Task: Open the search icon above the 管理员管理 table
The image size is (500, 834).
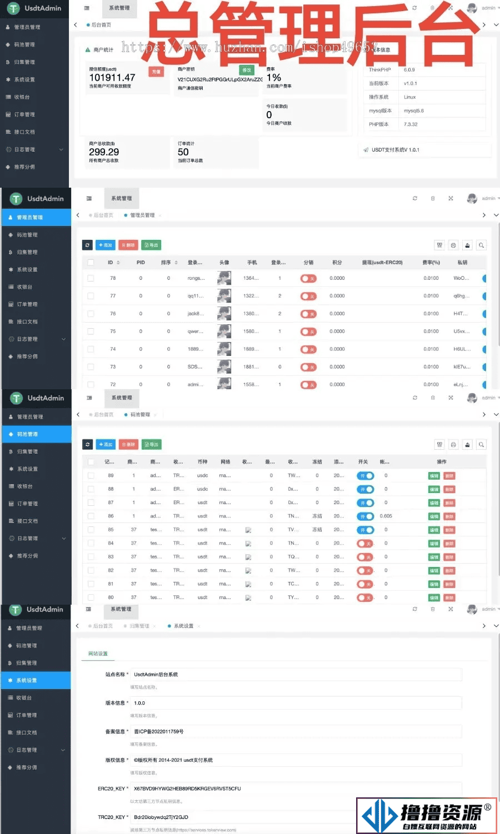Action: [481, 245]
